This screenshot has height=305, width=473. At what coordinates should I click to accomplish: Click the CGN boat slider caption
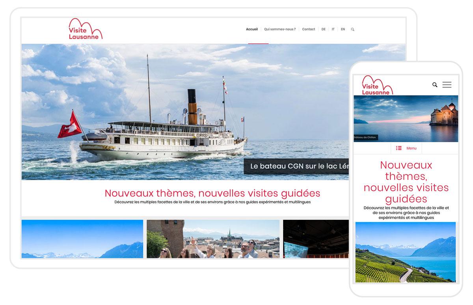[x=296, y=167]
